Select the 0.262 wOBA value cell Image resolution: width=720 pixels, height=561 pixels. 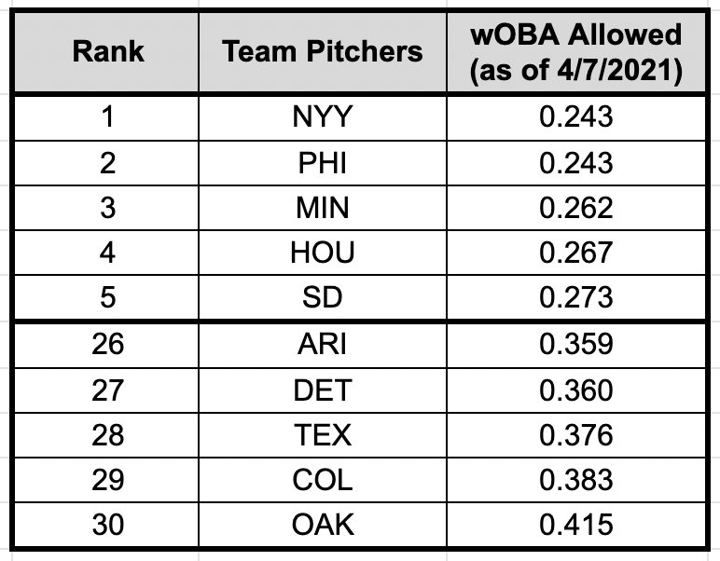tap(576, 207)
